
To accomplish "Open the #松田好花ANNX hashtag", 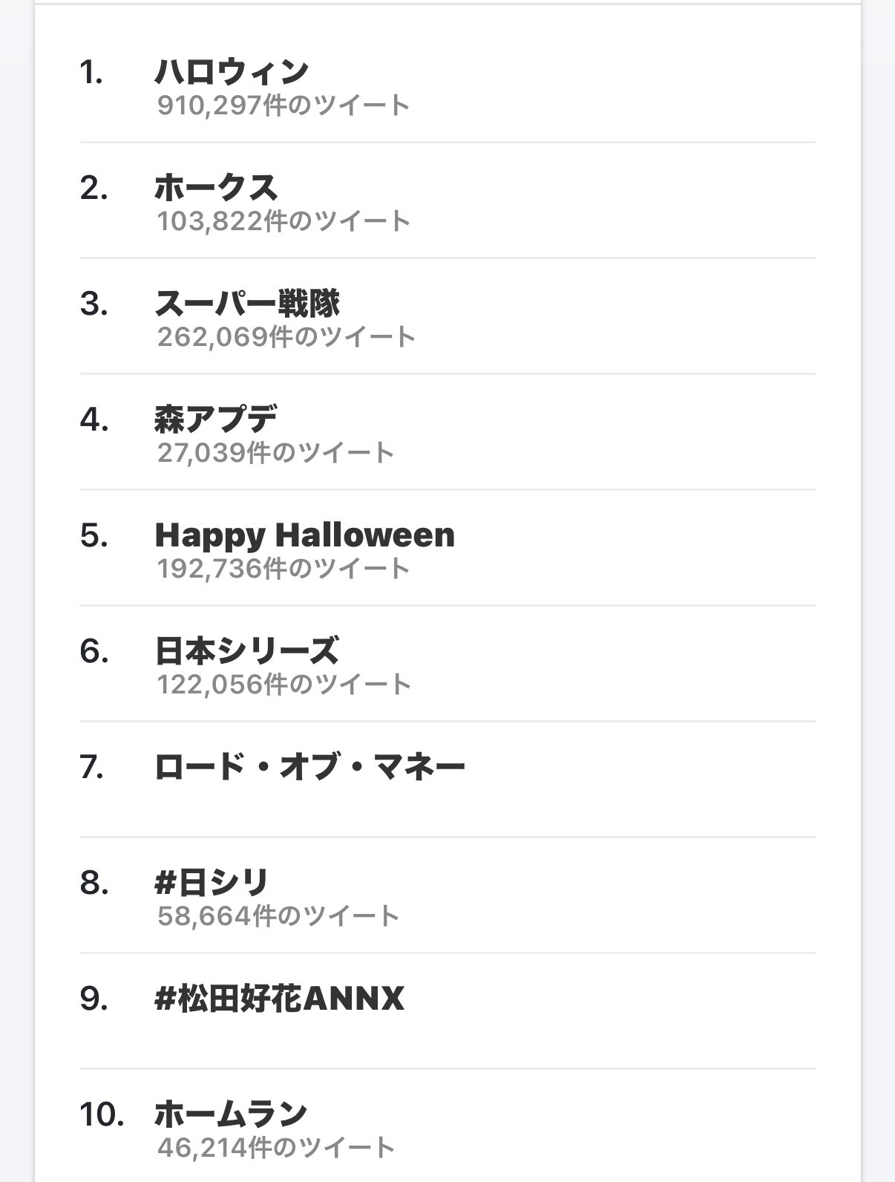I will click(x=279, y=999).
